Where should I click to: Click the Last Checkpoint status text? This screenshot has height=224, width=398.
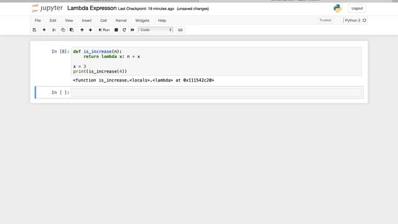[146, 9]
